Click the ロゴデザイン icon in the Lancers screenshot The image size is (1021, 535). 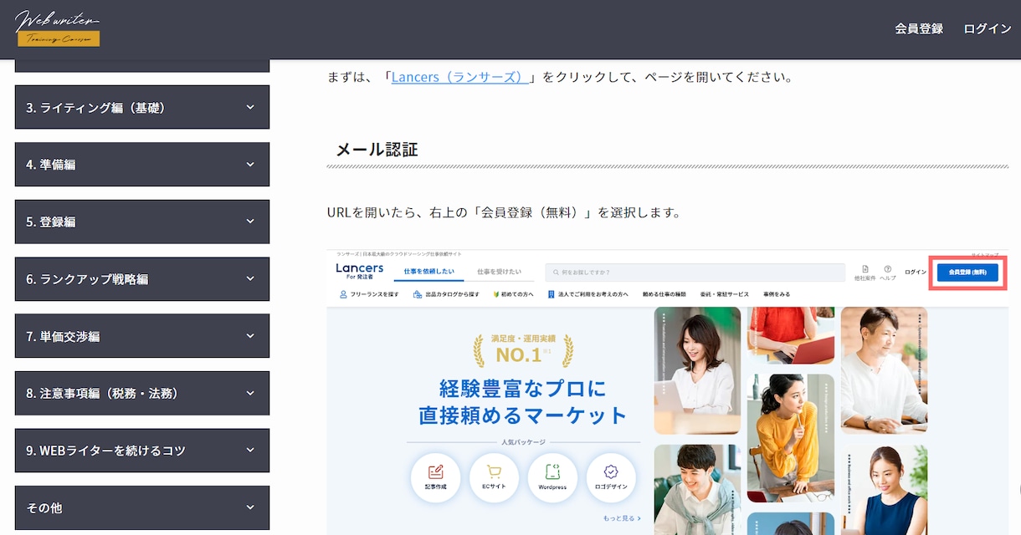[x=611, y=477]
